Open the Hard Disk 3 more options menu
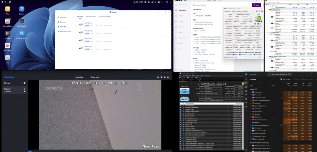Screen dimensions: 317x152 coord(166,40)
